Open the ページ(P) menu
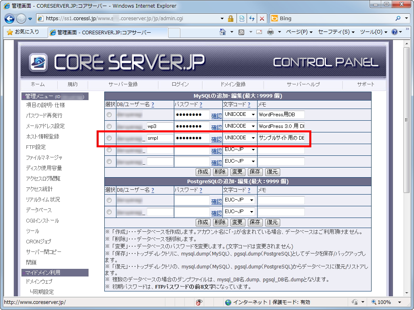Screen dimensions: 414x310 pos(299,32)
